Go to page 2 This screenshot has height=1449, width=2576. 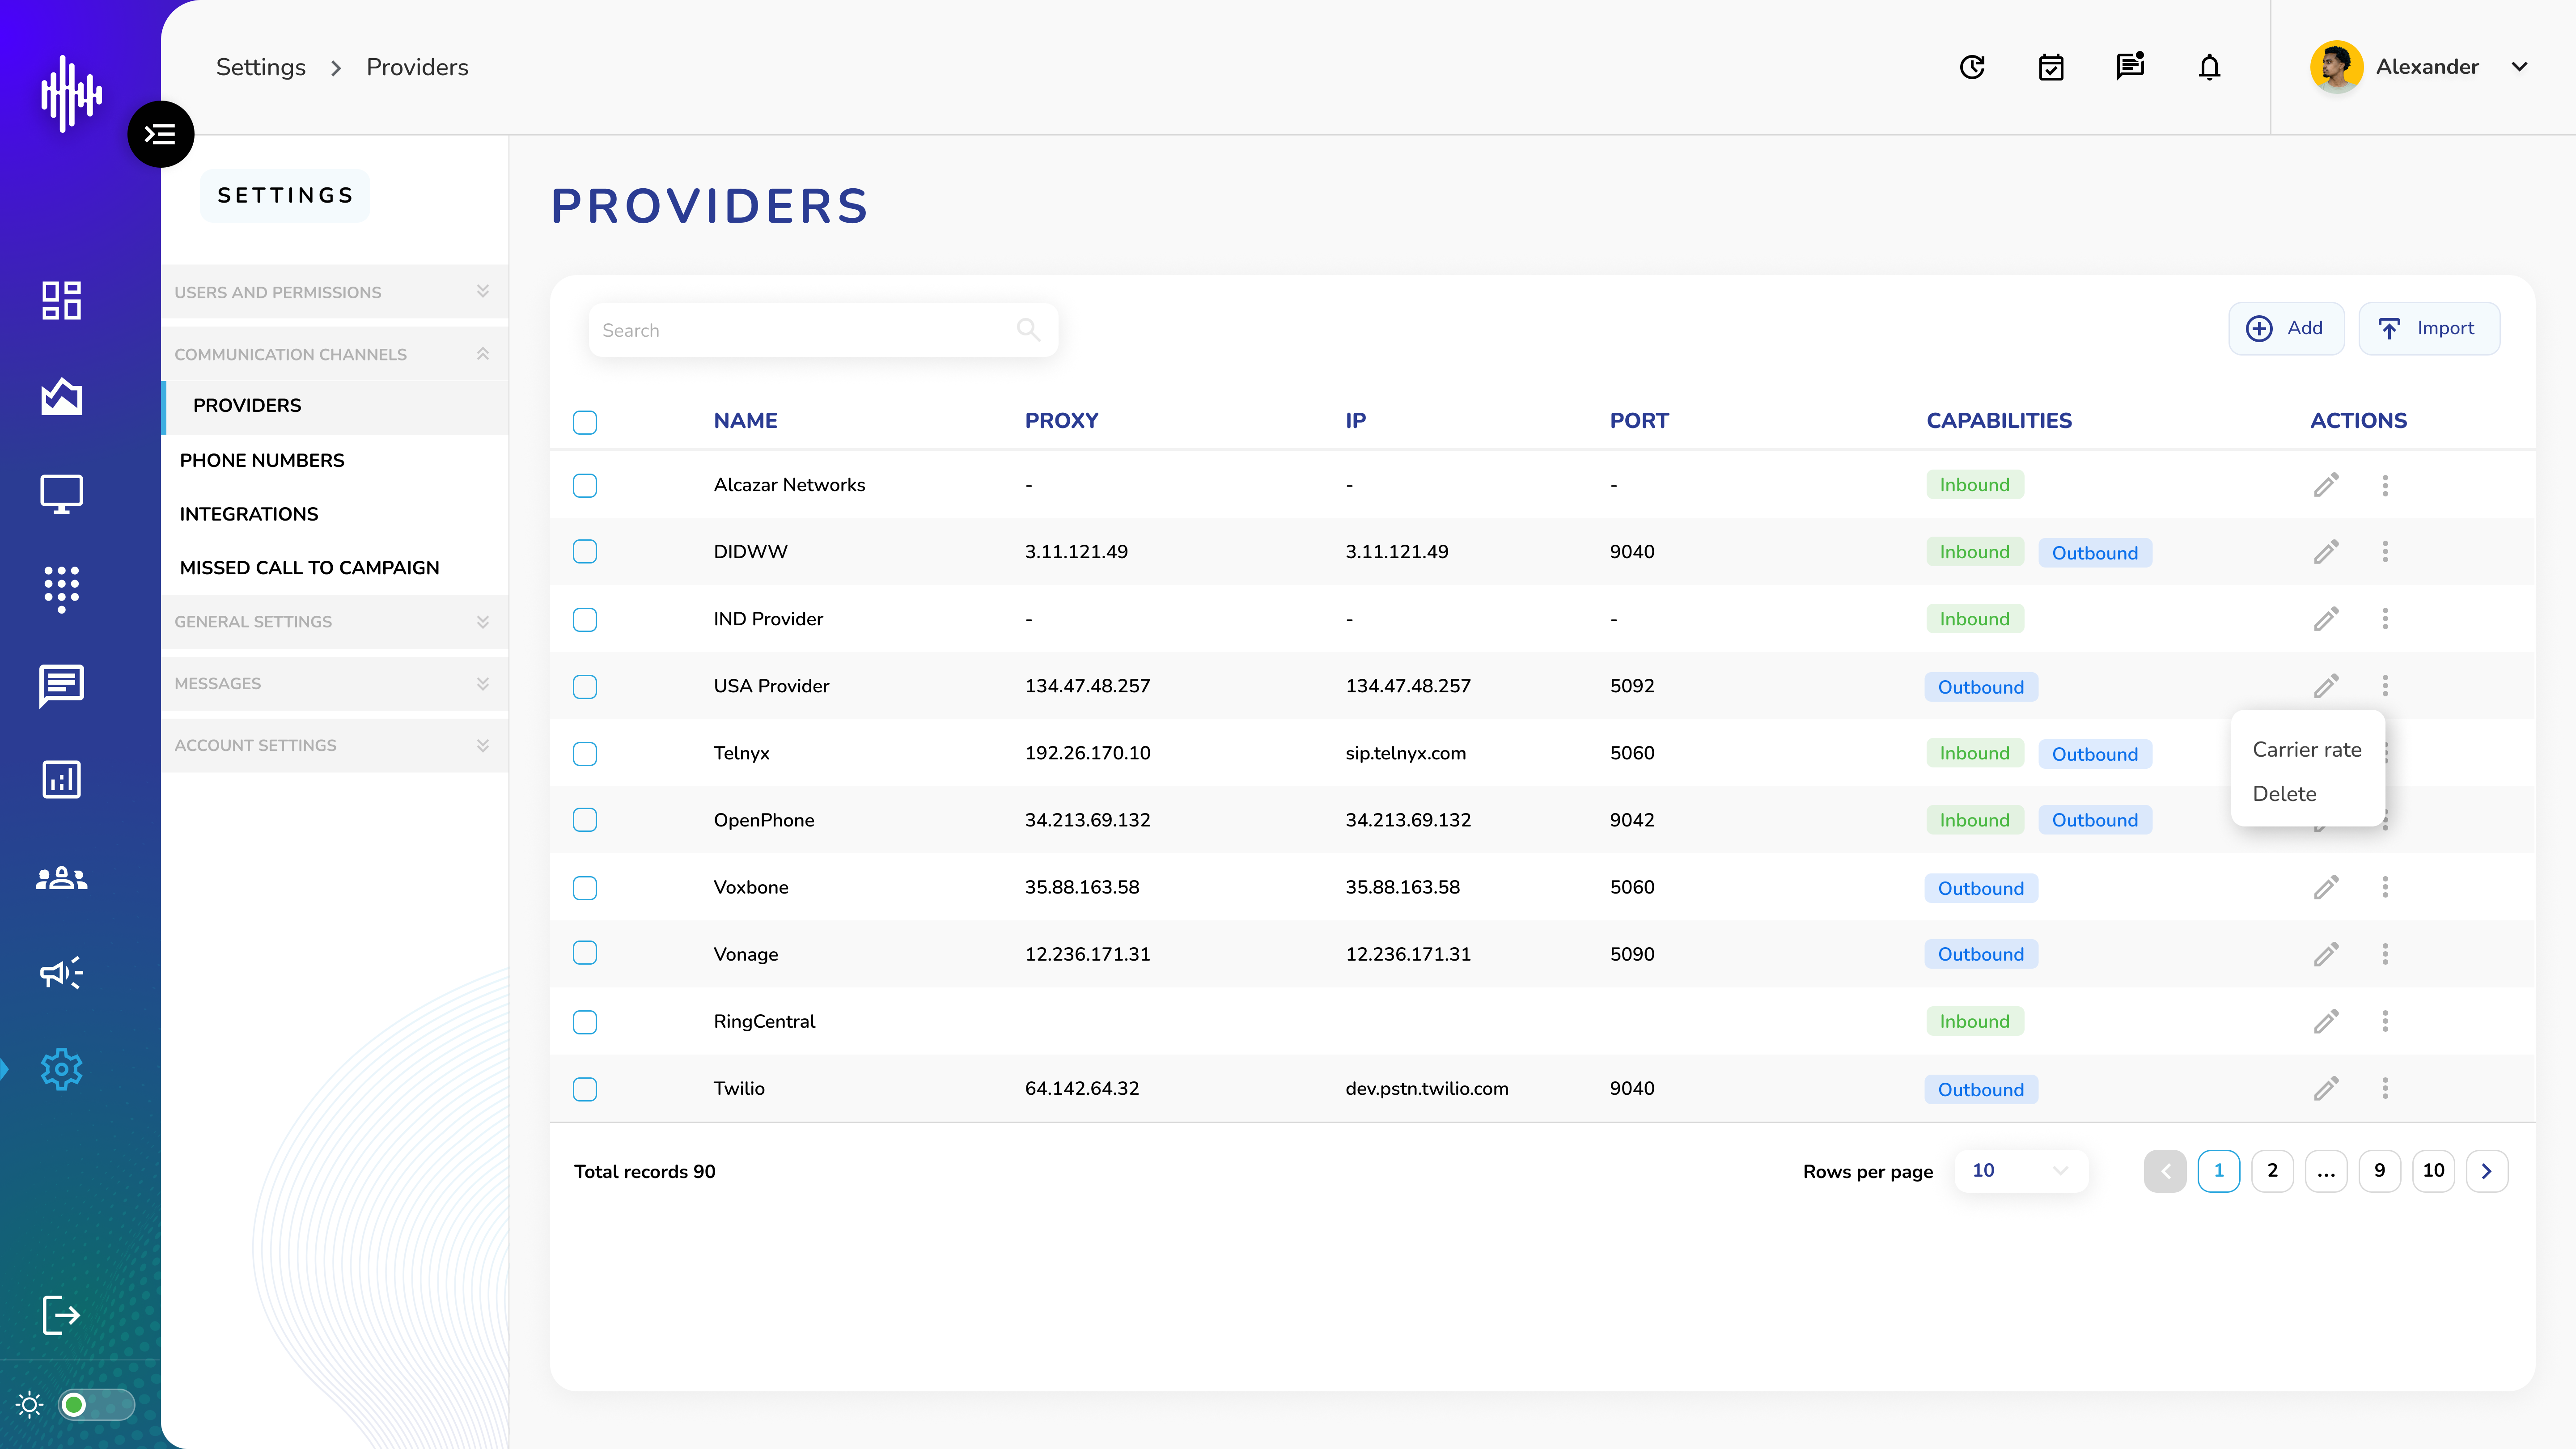tap(2272, 1171)
